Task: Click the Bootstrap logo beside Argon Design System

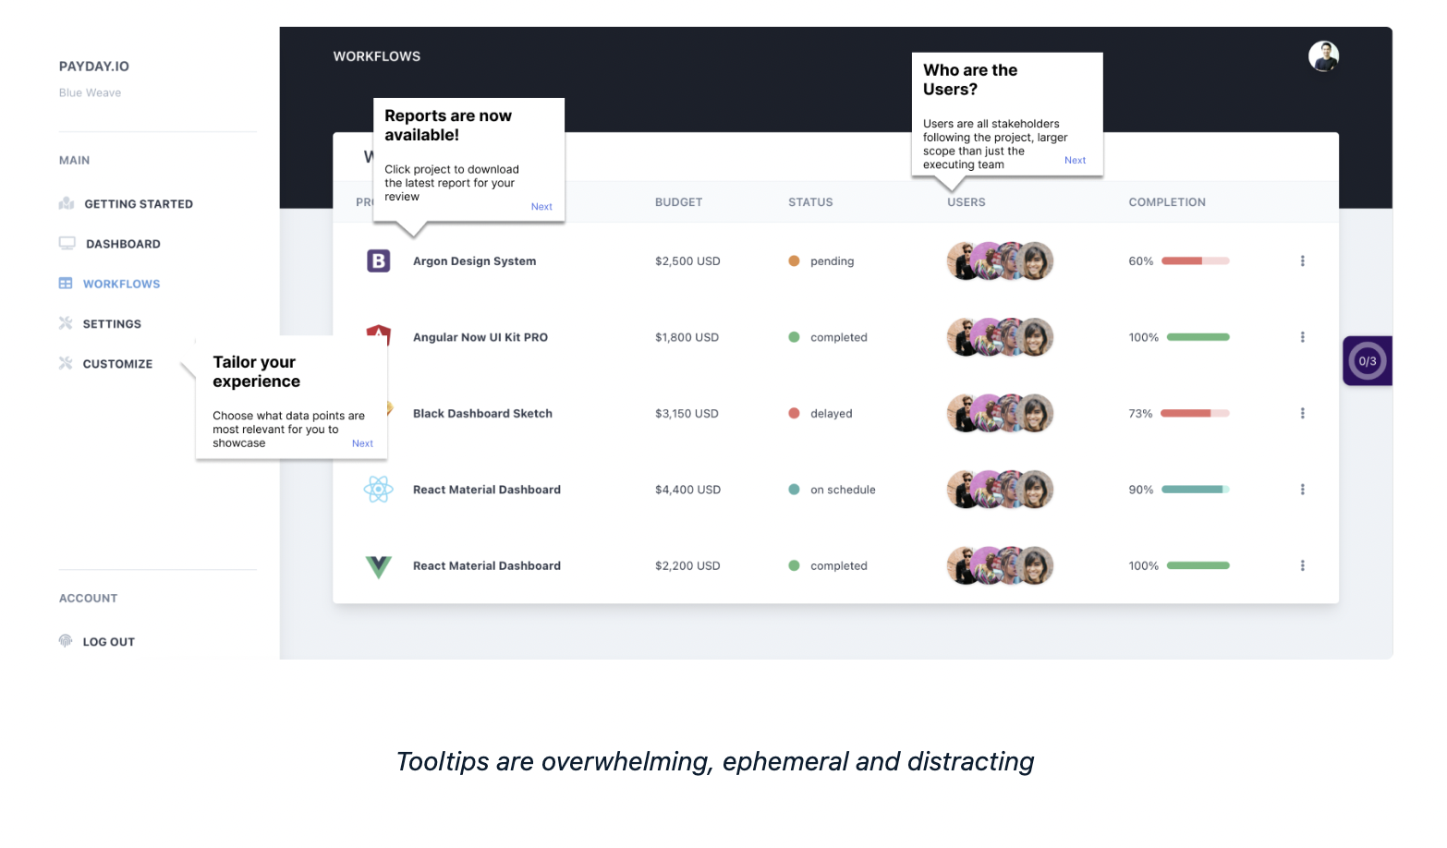Action: tap(379, 260)
